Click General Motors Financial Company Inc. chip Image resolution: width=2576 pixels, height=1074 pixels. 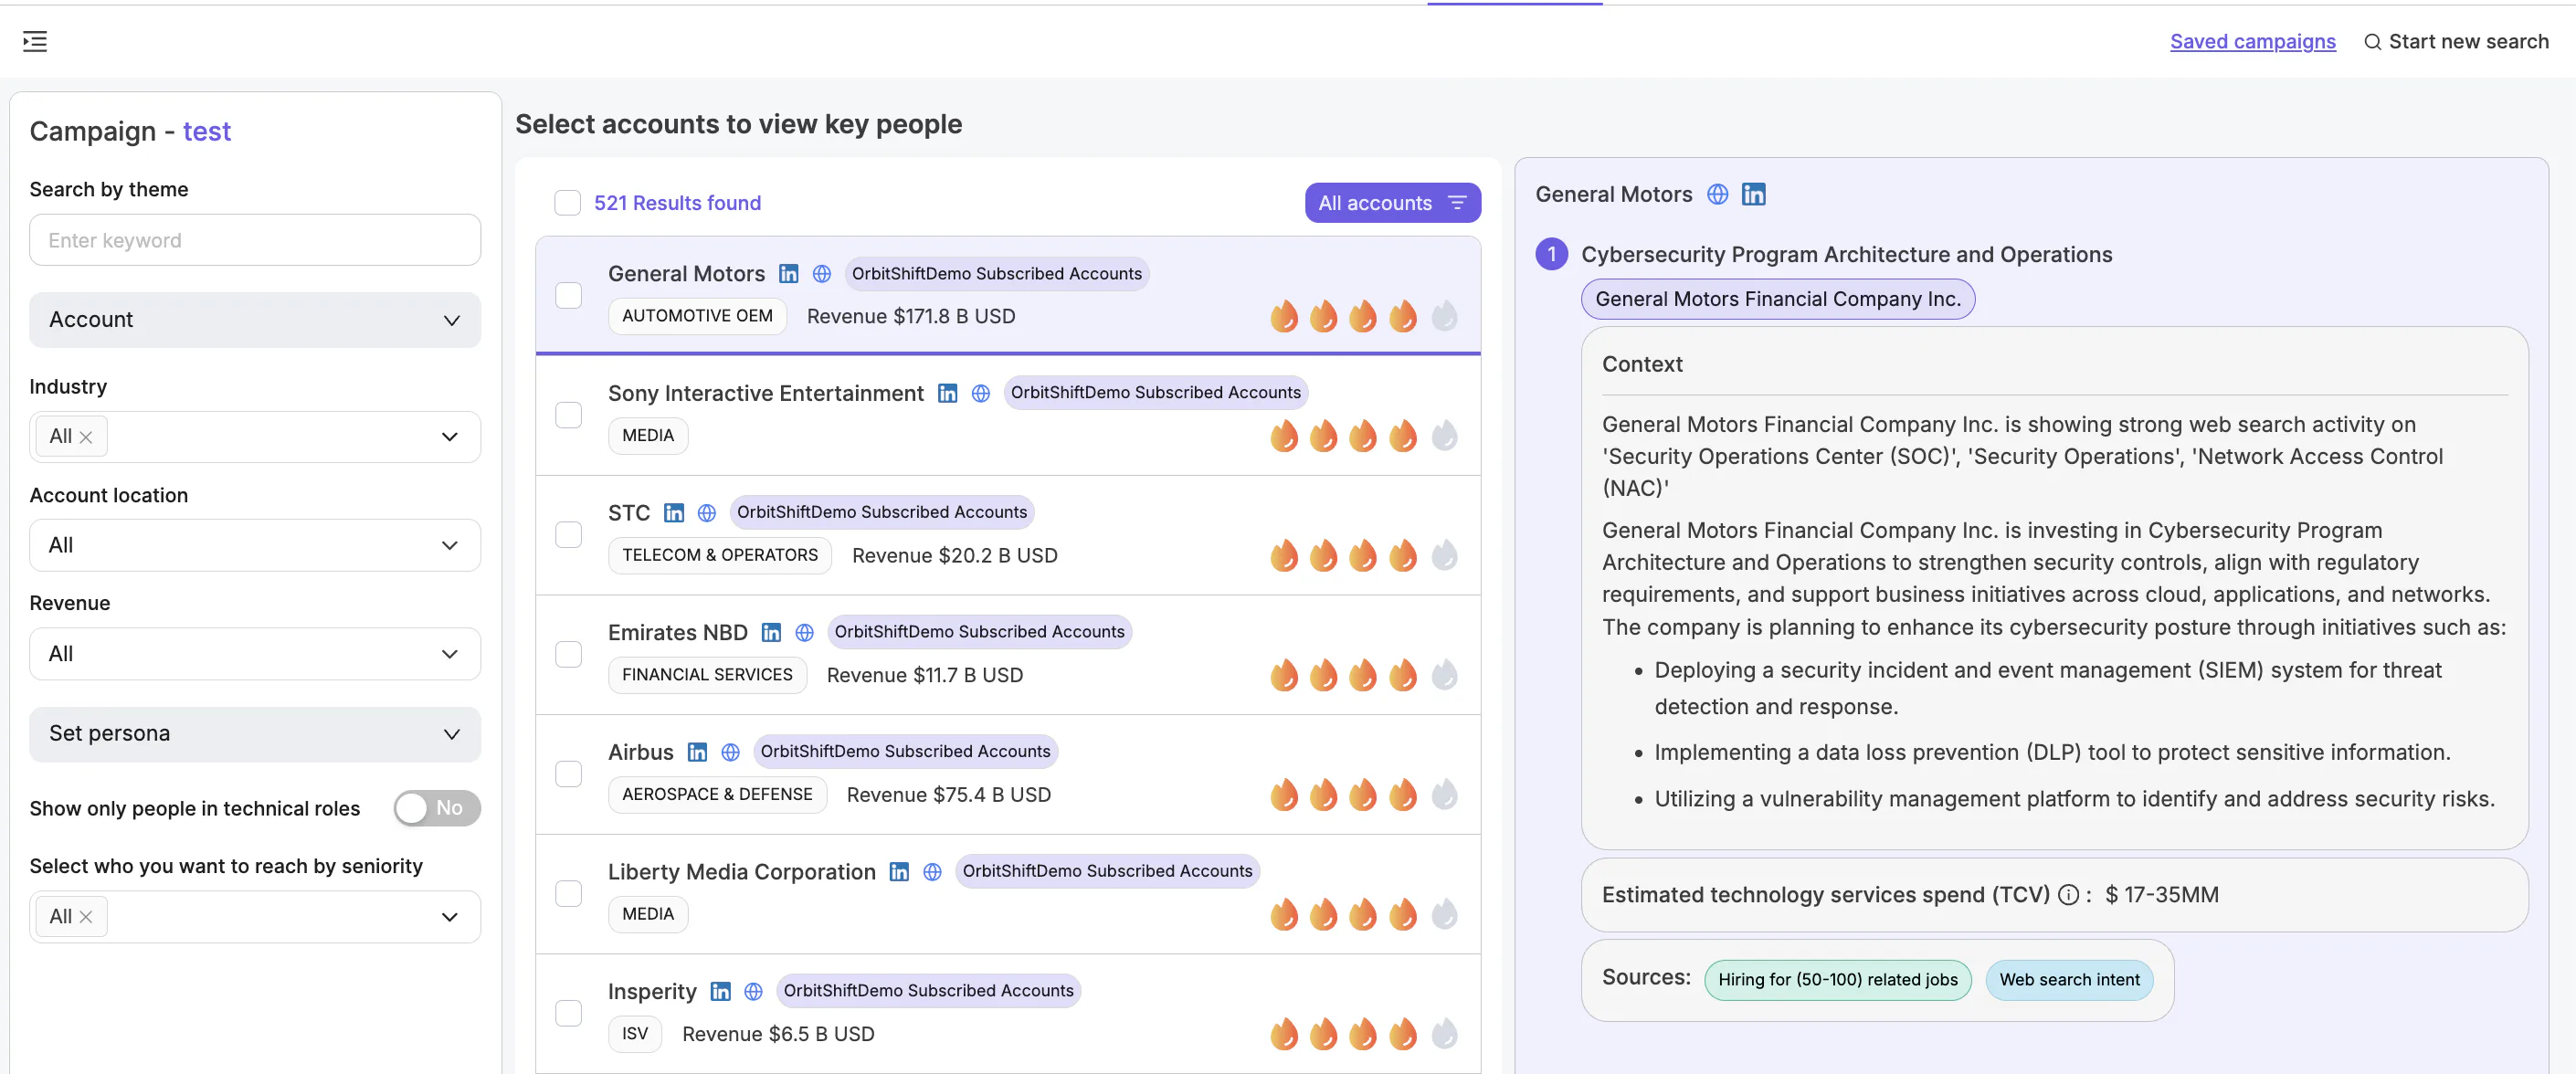point(1777,298)
